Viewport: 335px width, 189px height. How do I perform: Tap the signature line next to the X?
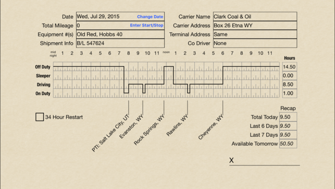point(265,163)
